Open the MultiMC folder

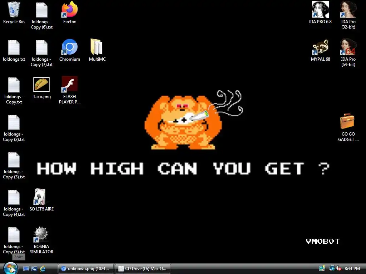click(x=97, y=50)
